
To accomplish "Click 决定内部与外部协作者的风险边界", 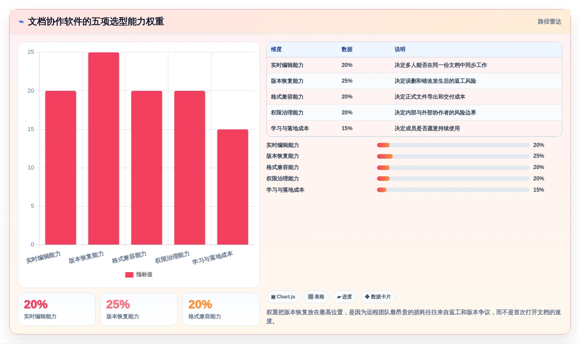I will tap(435, 113).
